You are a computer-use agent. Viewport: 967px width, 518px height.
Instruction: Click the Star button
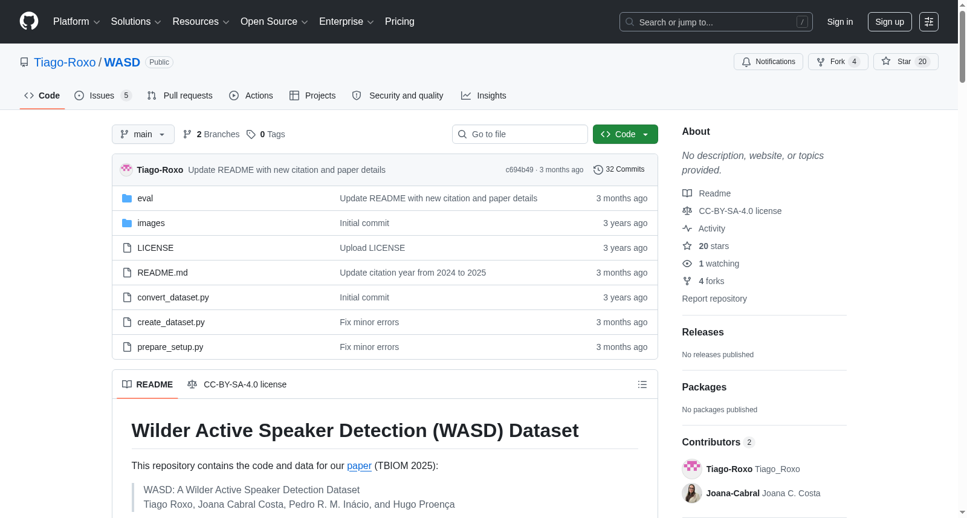(x=906, y=62)
